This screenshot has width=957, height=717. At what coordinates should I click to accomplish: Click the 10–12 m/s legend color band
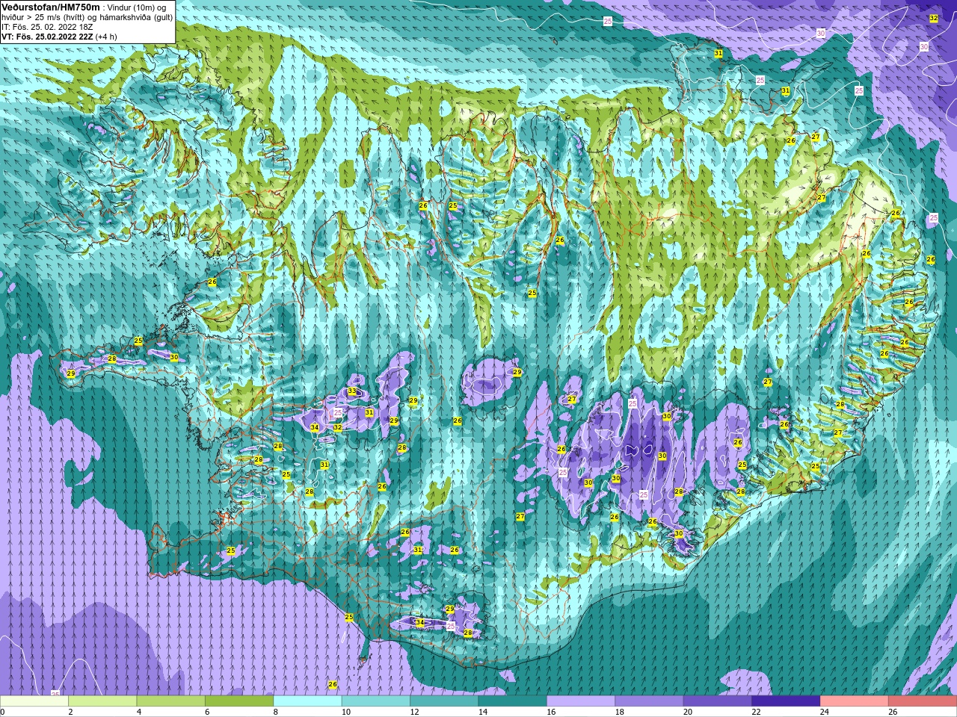(x=375, y=701)
